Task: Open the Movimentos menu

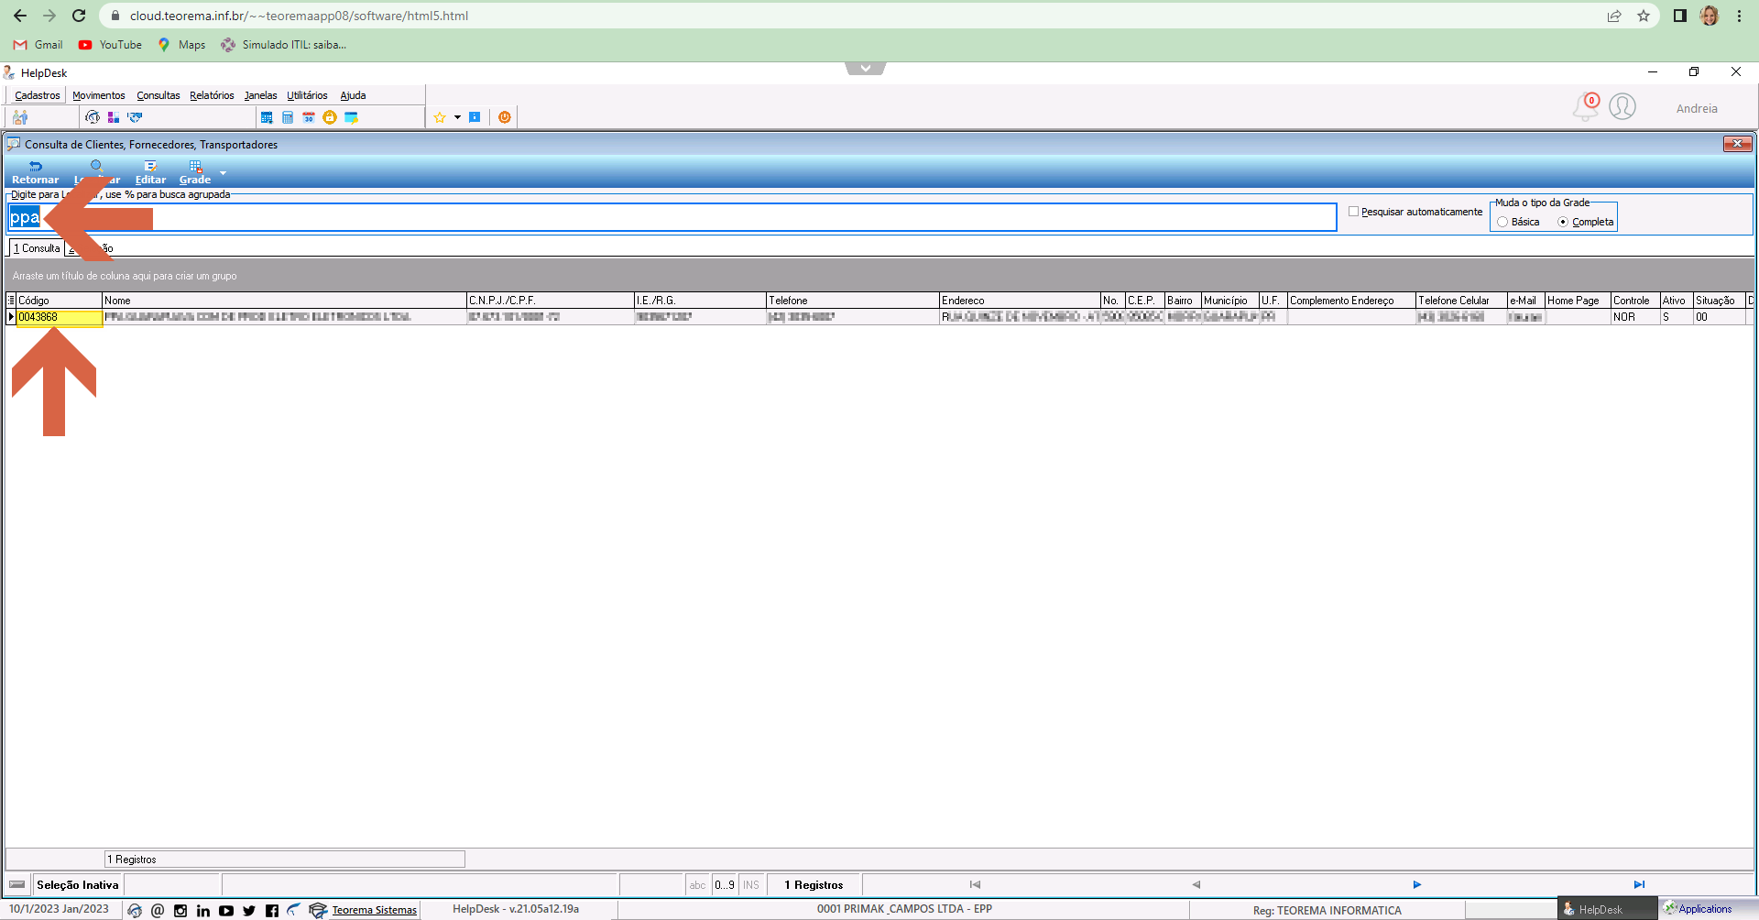Action: point(99,95)
